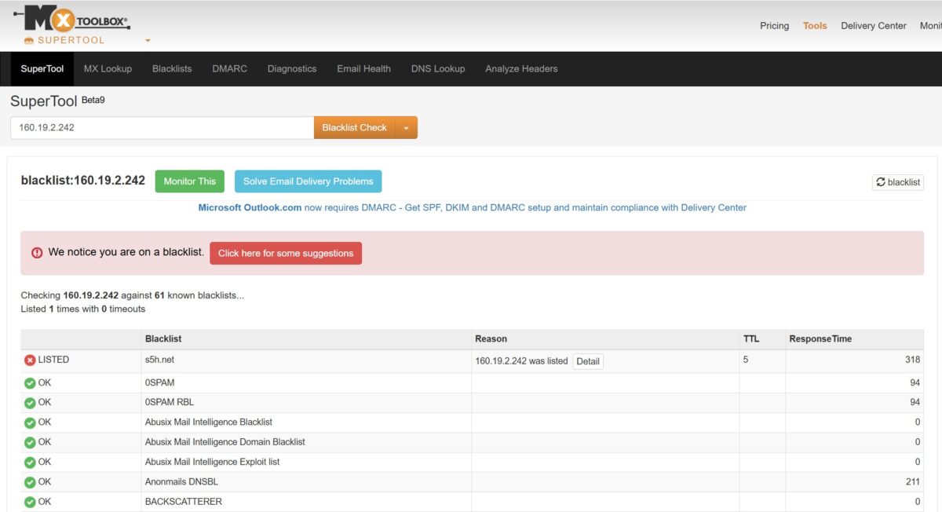Screen dimensions: 942x512
Task: Click Abusix Mail Intelligence Domain Blacklist name
Action: (225, 442)
